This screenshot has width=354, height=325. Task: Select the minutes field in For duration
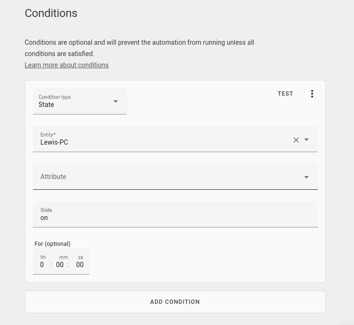(x=60, y=265)
